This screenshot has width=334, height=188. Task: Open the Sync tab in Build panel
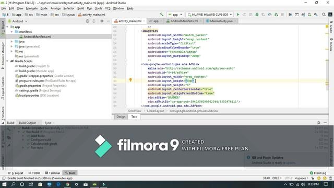47,123
